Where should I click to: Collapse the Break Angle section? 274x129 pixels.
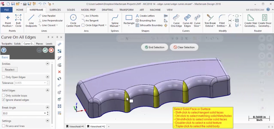pyautogui.click(x=47, y=107)
